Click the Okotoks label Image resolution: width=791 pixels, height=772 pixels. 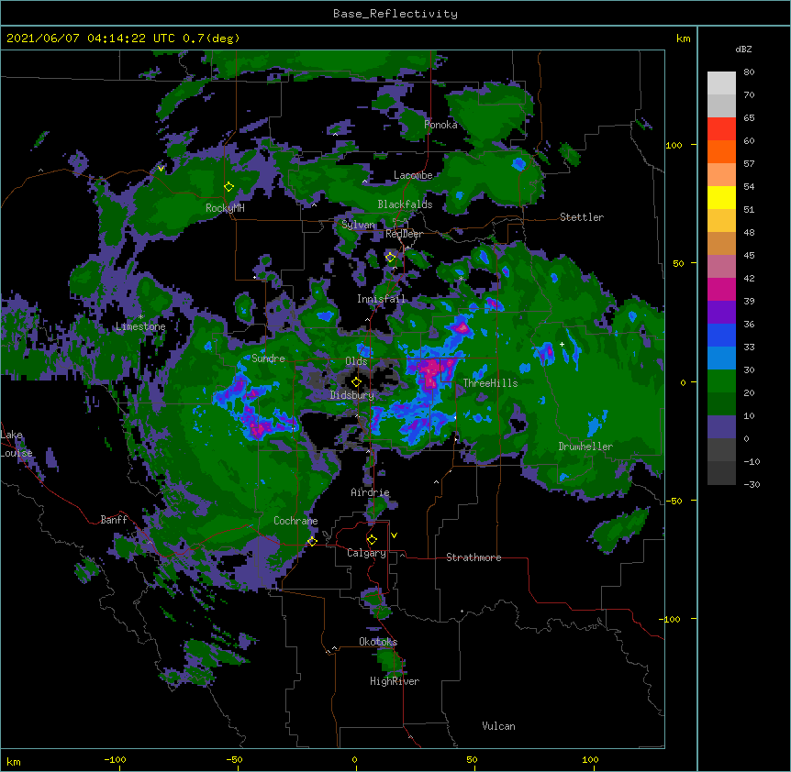378,642
